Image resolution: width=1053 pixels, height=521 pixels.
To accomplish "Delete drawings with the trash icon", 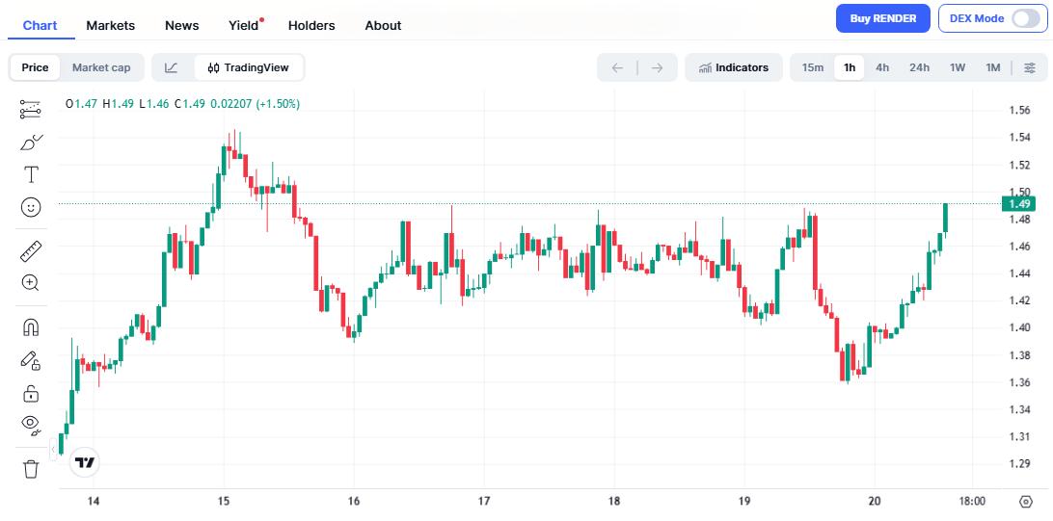I will [30, 469].
